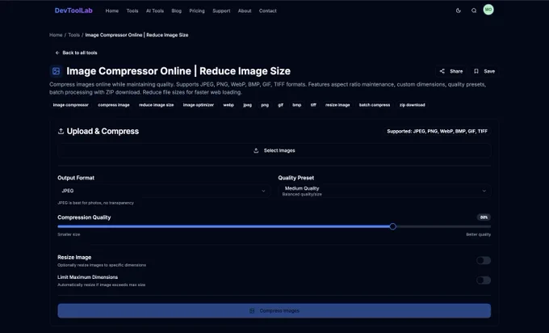Open AI Tools in navigation
The width and height of the screenshot is (549, 333).
(155, 11)
